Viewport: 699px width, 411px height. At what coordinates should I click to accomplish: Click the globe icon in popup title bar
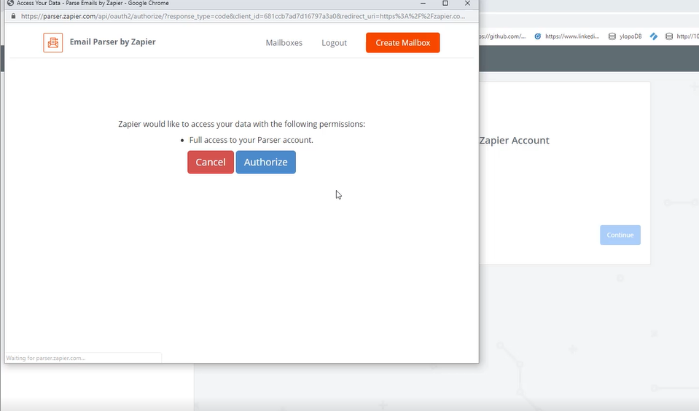10,3
